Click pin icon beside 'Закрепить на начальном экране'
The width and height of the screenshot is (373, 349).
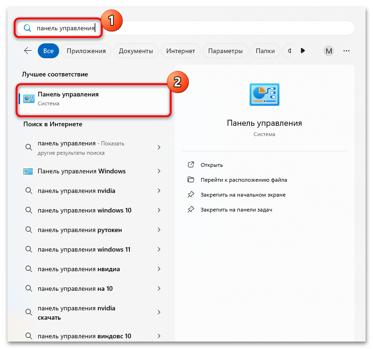[x=191, y=194]
